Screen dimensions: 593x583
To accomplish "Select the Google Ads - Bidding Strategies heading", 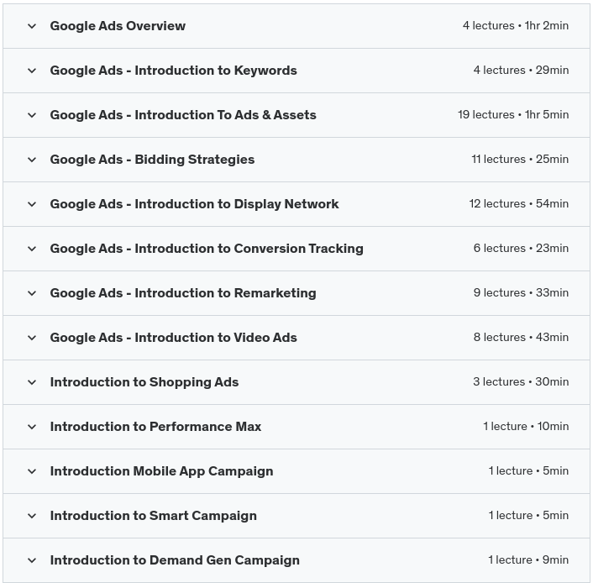I will [152, 160].
